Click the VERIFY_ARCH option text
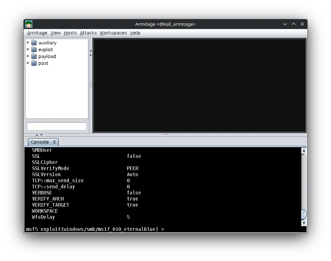 click(x=48, y=199)
